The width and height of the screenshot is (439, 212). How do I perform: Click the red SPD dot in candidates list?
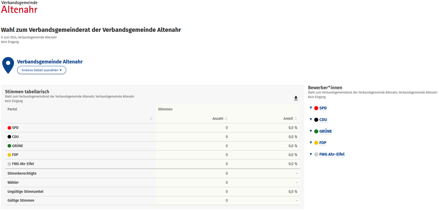tap(316, 108)
